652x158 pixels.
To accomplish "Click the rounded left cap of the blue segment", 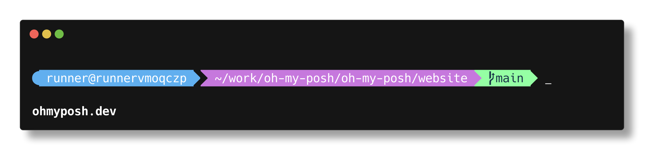I will [x=36, y=78].
